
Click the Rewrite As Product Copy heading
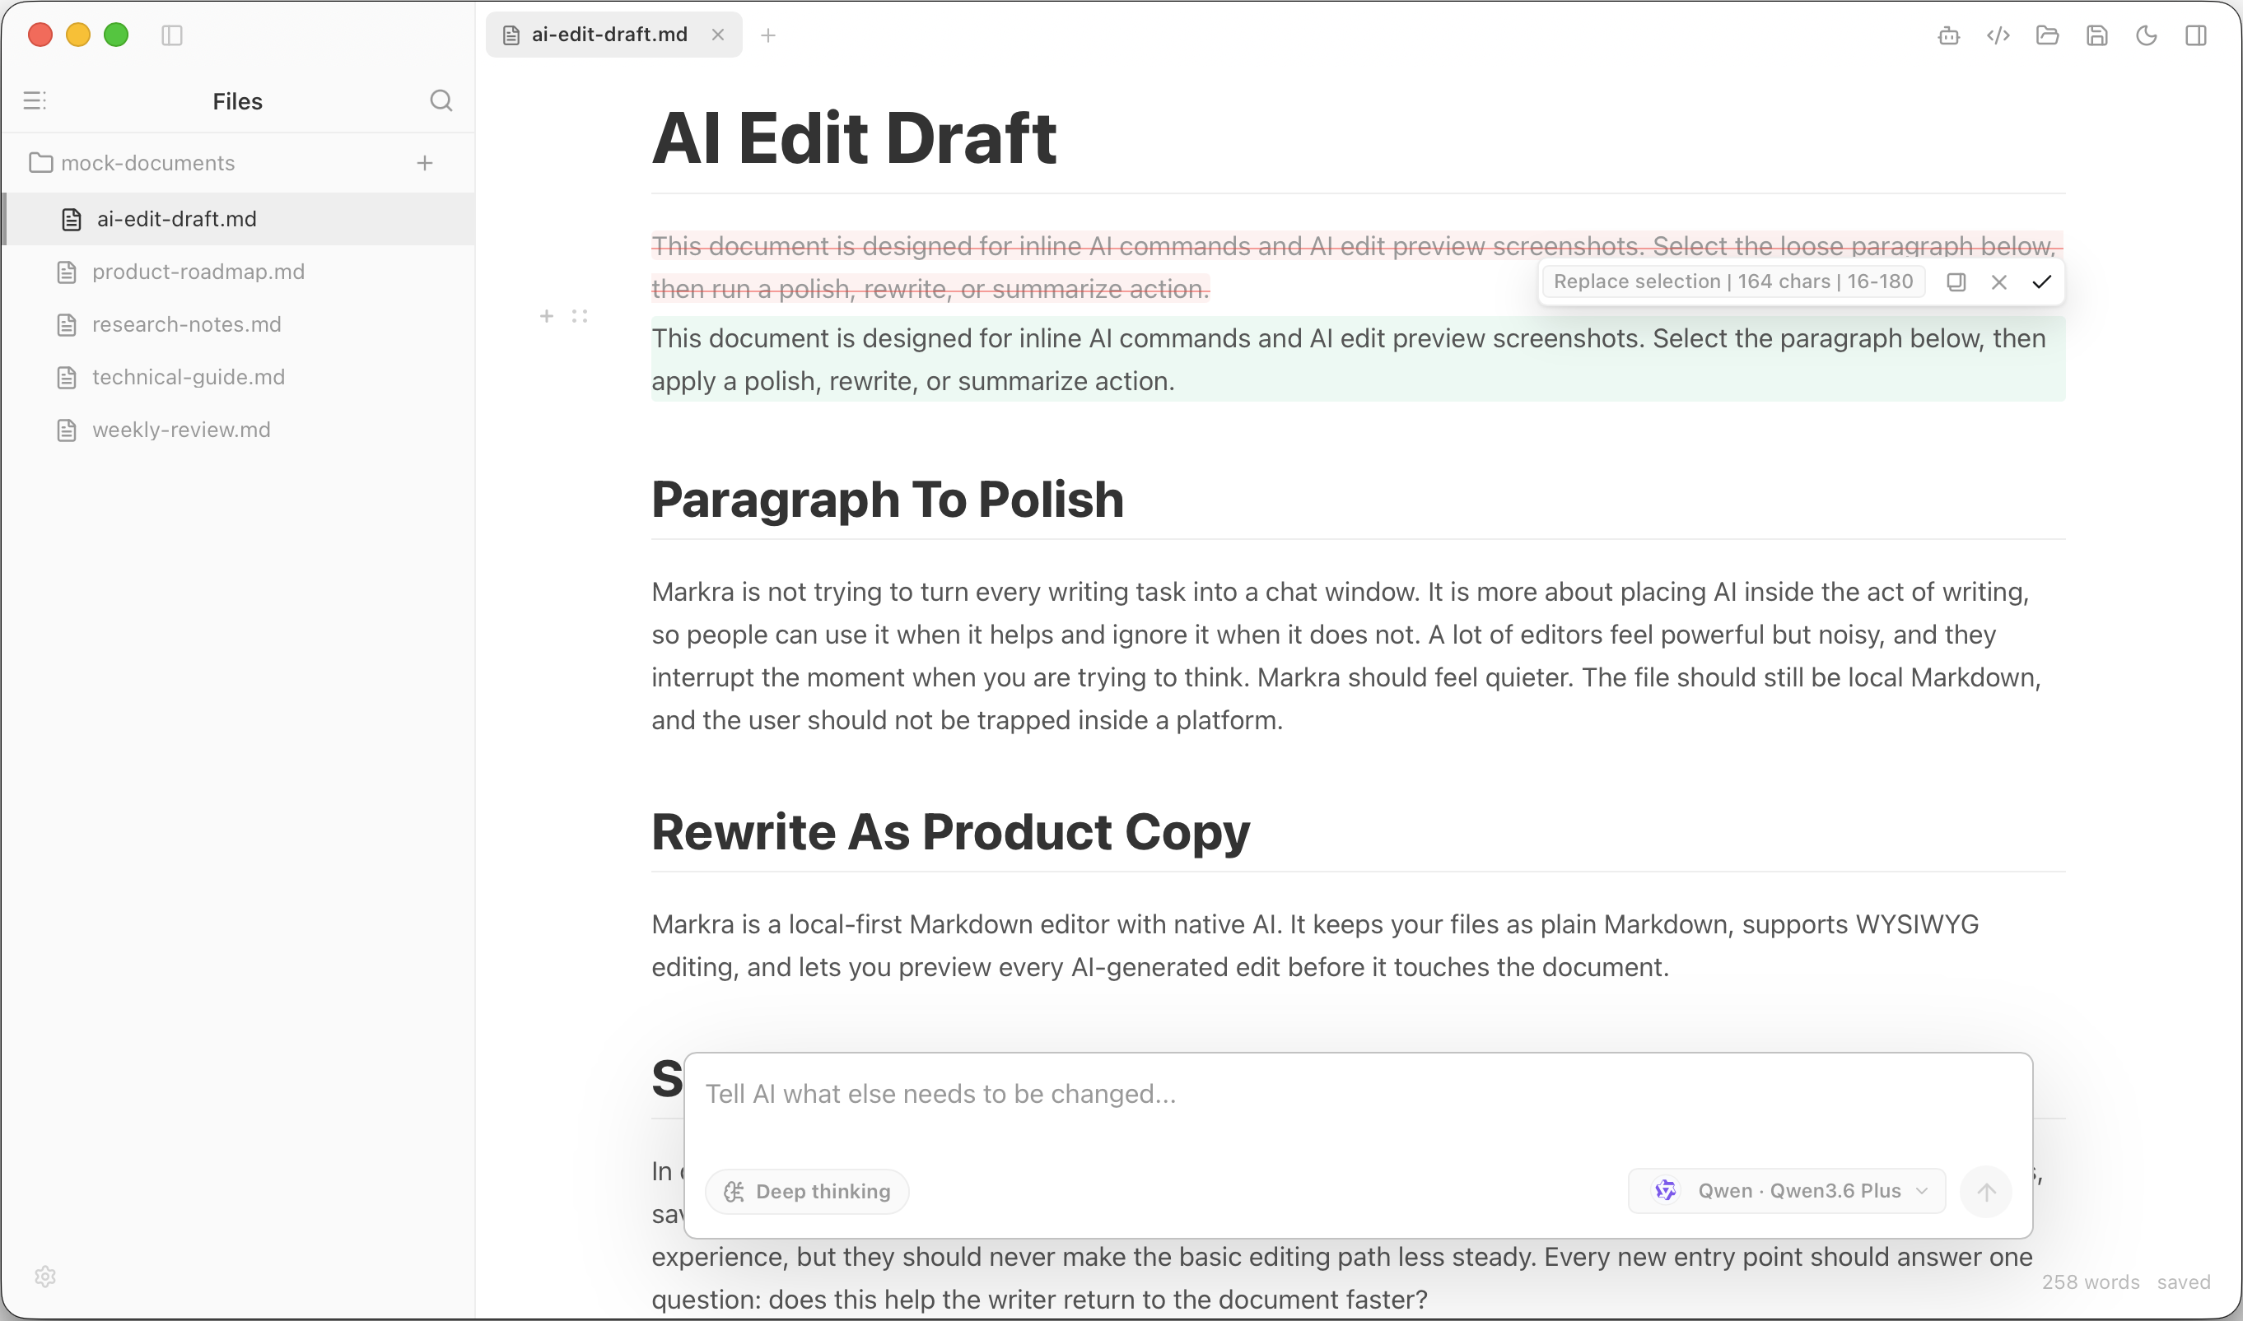[951, 832]
